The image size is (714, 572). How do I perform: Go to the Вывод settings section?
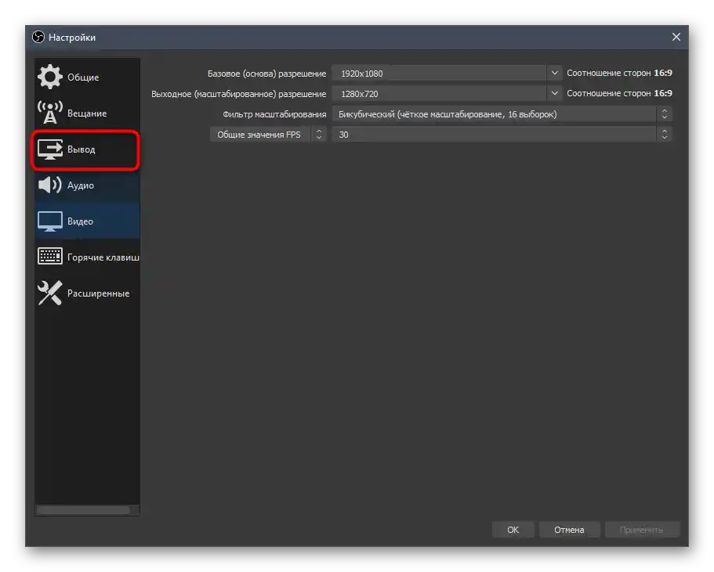pos(87,149)
